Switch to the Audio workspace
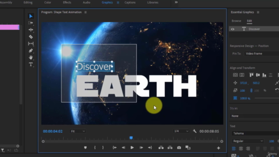 tap(86, 3)
